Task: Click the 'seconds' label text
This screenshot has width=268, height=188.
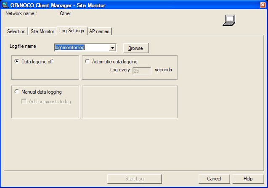Action: (x=163, y=70)
